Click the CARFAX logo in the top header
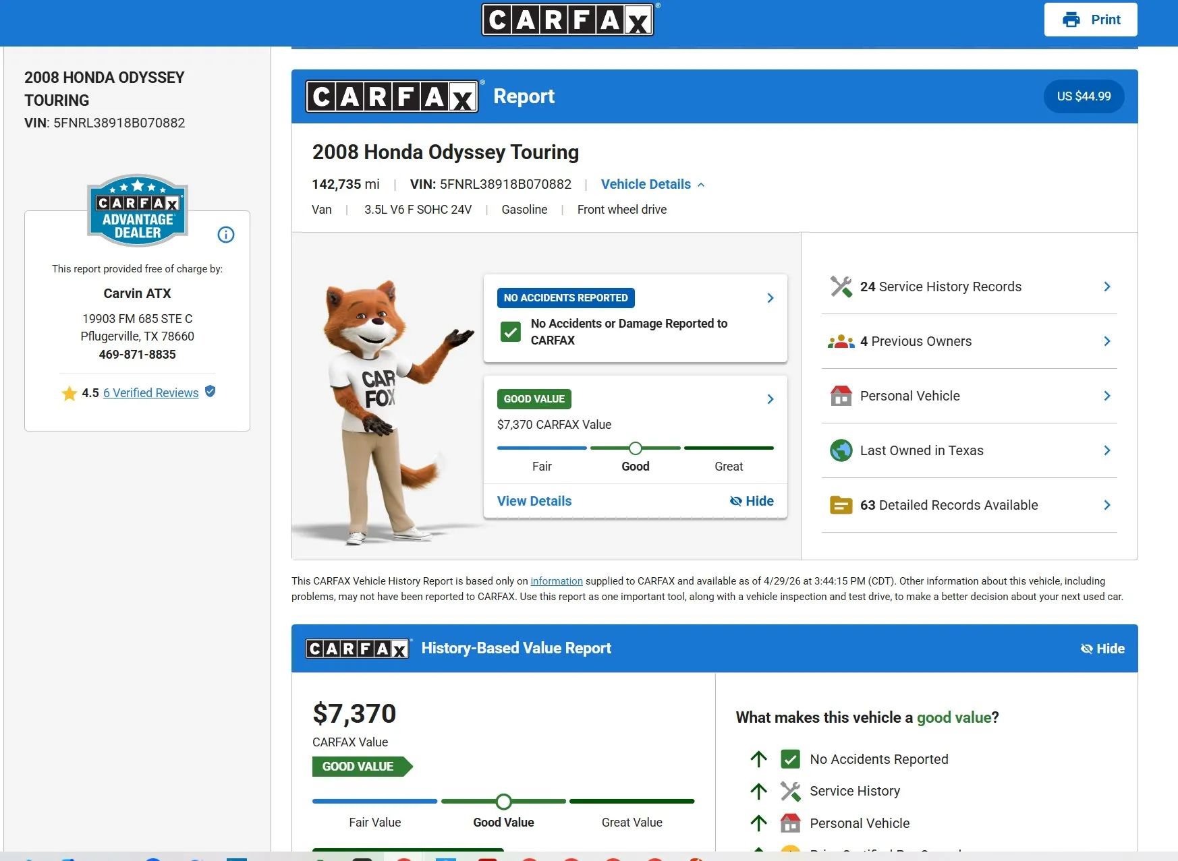 567,20
